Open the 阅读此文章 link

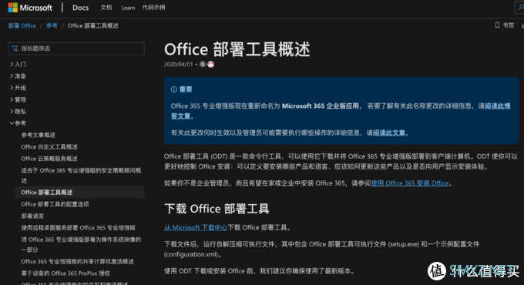[388, 132]
